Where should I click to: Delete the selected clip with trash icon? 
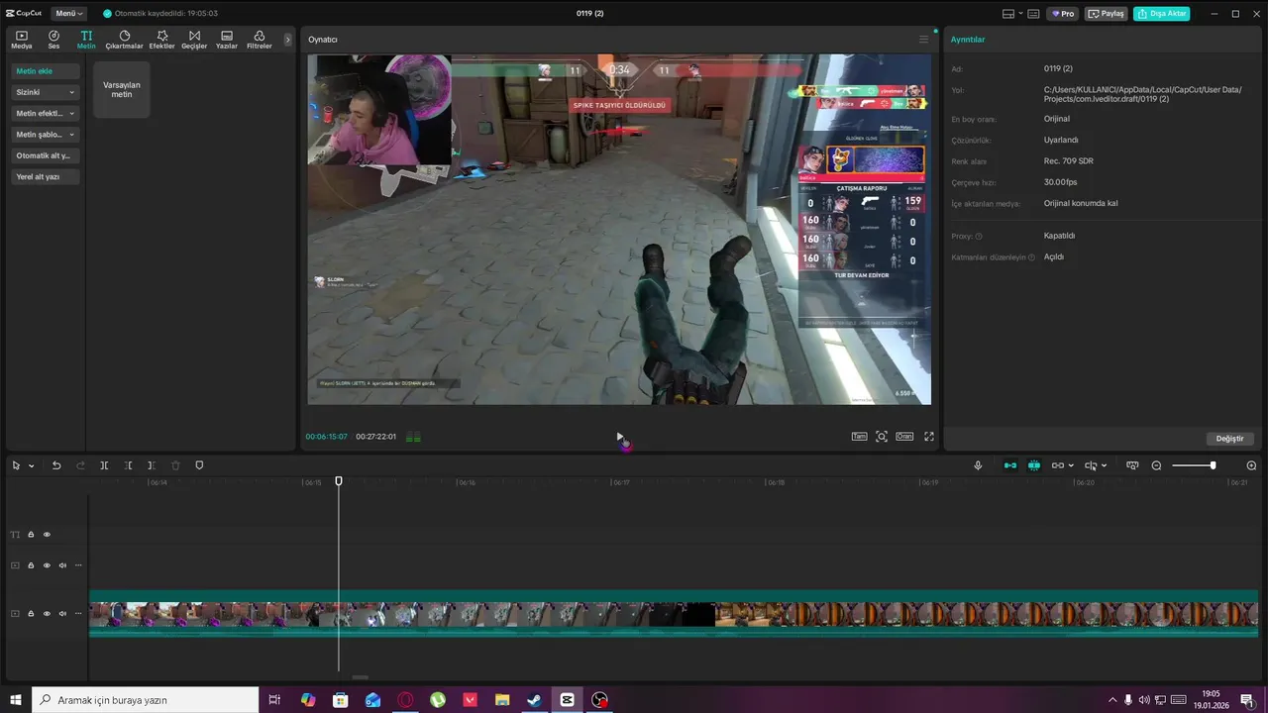(x=175, y=465)
